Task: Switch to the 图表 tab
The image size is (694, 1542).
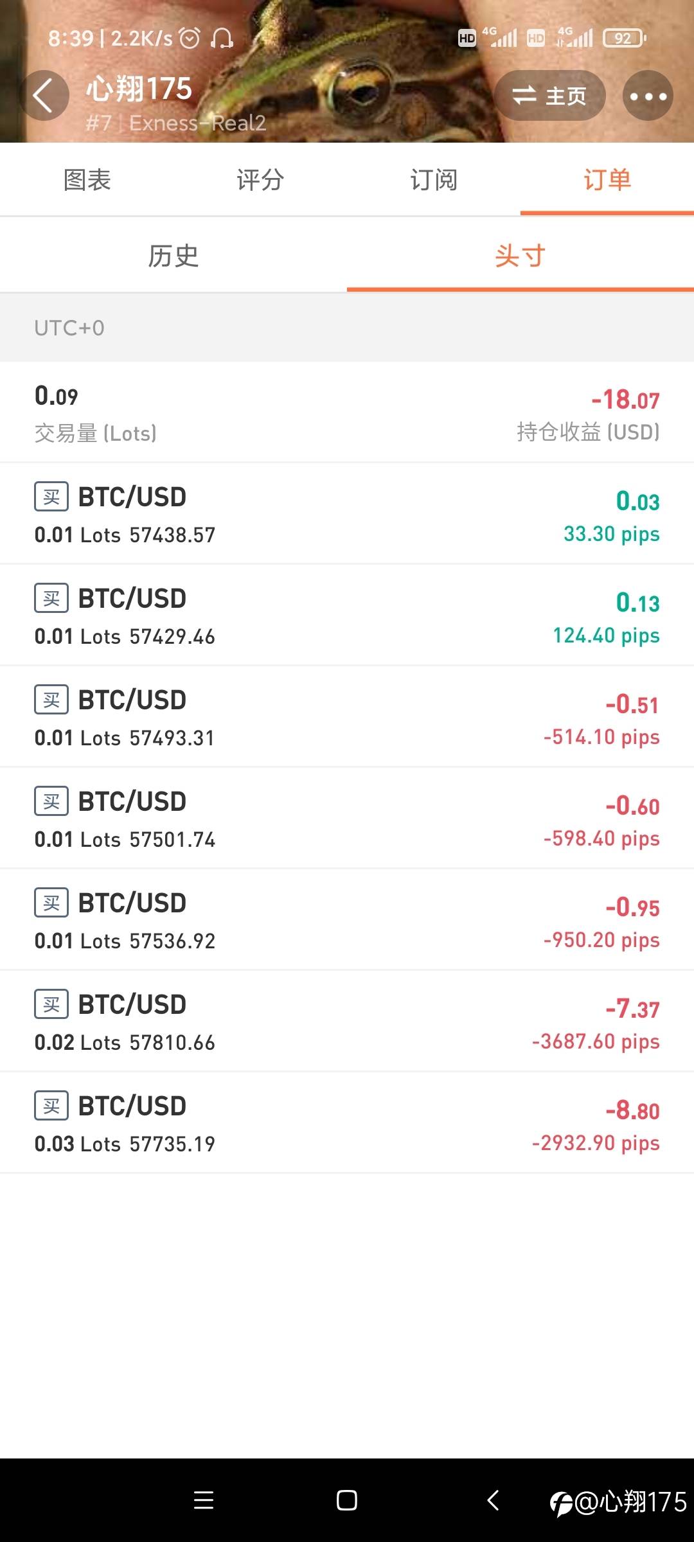Action: 87,180
